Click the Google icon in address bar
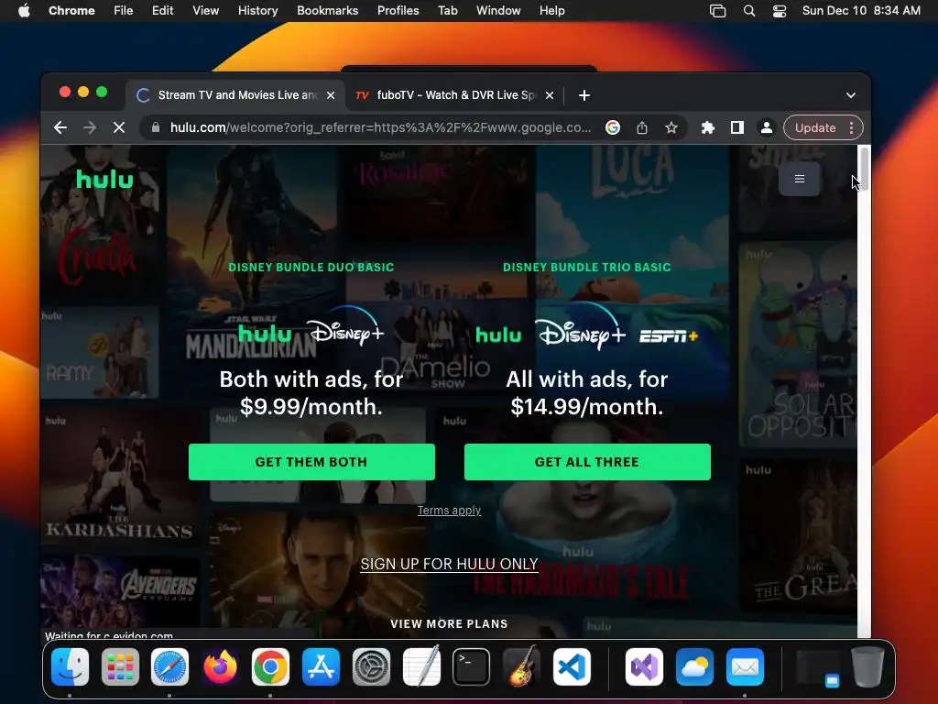938x704 pixels. coord(613,127)
